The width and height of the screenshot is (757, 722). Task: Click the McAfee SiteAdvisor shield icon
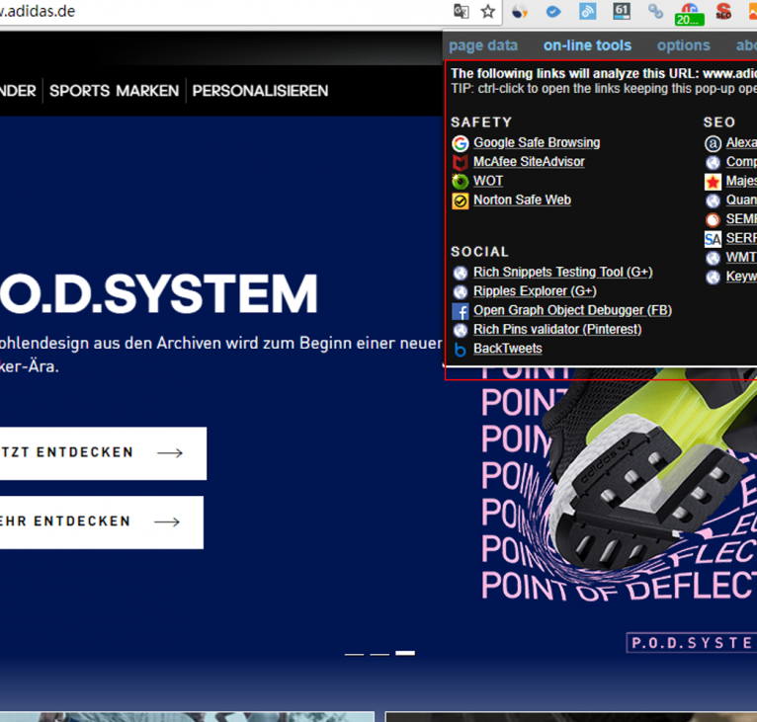[460, 162]
